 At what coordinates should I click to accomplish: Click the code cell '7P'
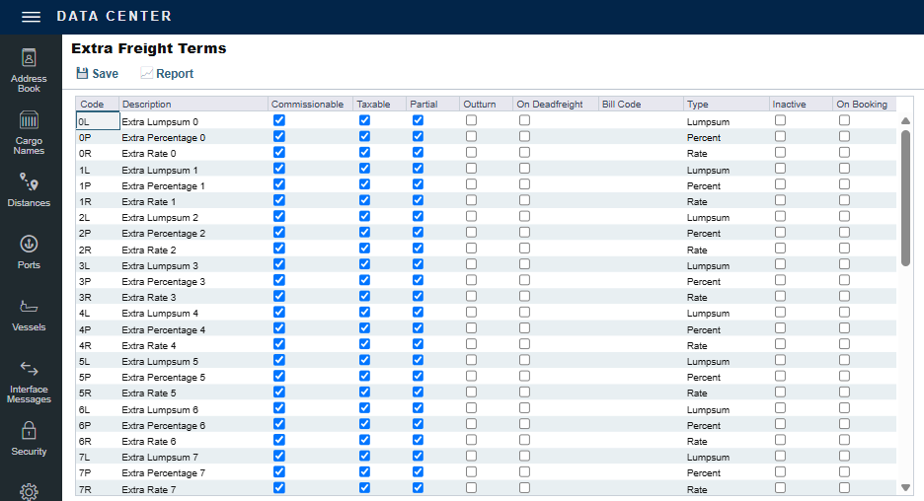click(x=97, y=472)
